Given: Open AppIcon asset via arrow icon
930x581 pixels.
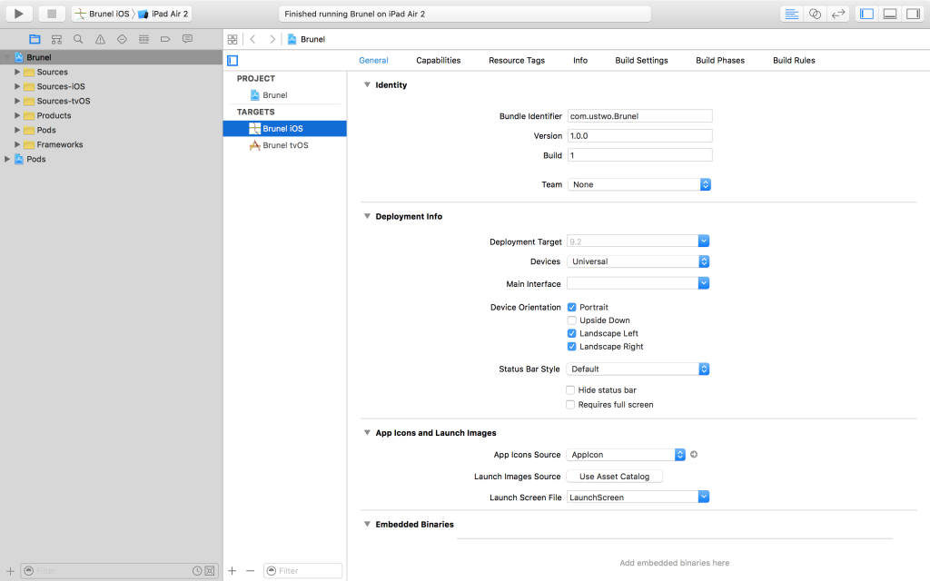Looking at the screenshot, I should click(x=694, y=455).
